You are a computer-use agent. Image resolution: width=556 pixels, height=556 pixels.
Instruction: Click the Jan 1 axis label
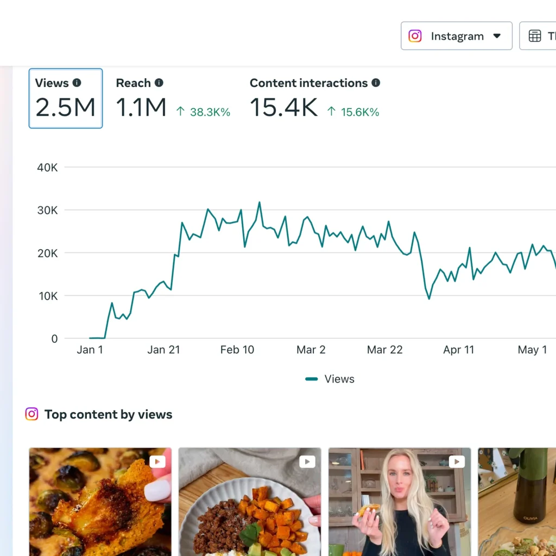pos(90,350)
